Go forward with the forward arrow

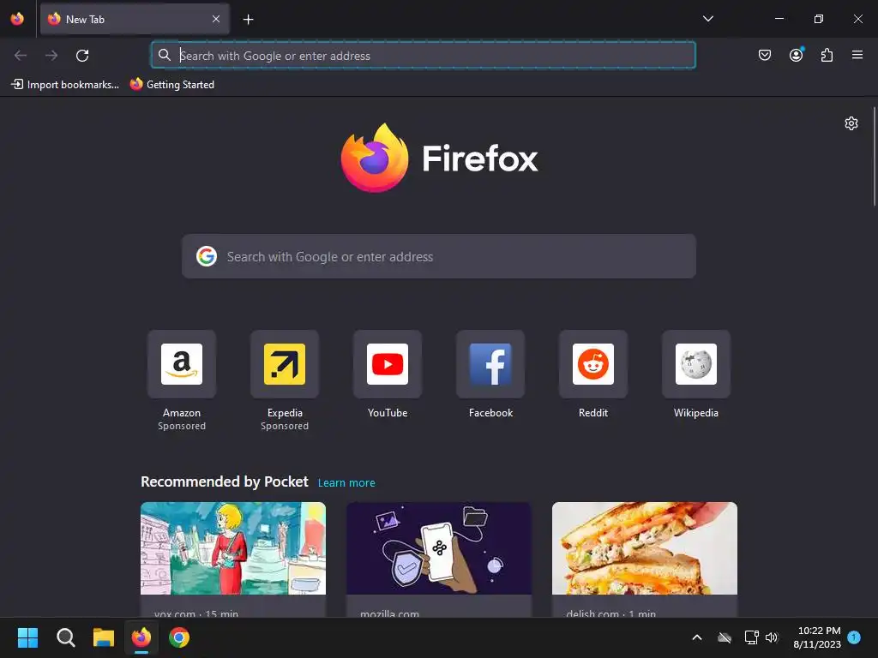(51, 56)
